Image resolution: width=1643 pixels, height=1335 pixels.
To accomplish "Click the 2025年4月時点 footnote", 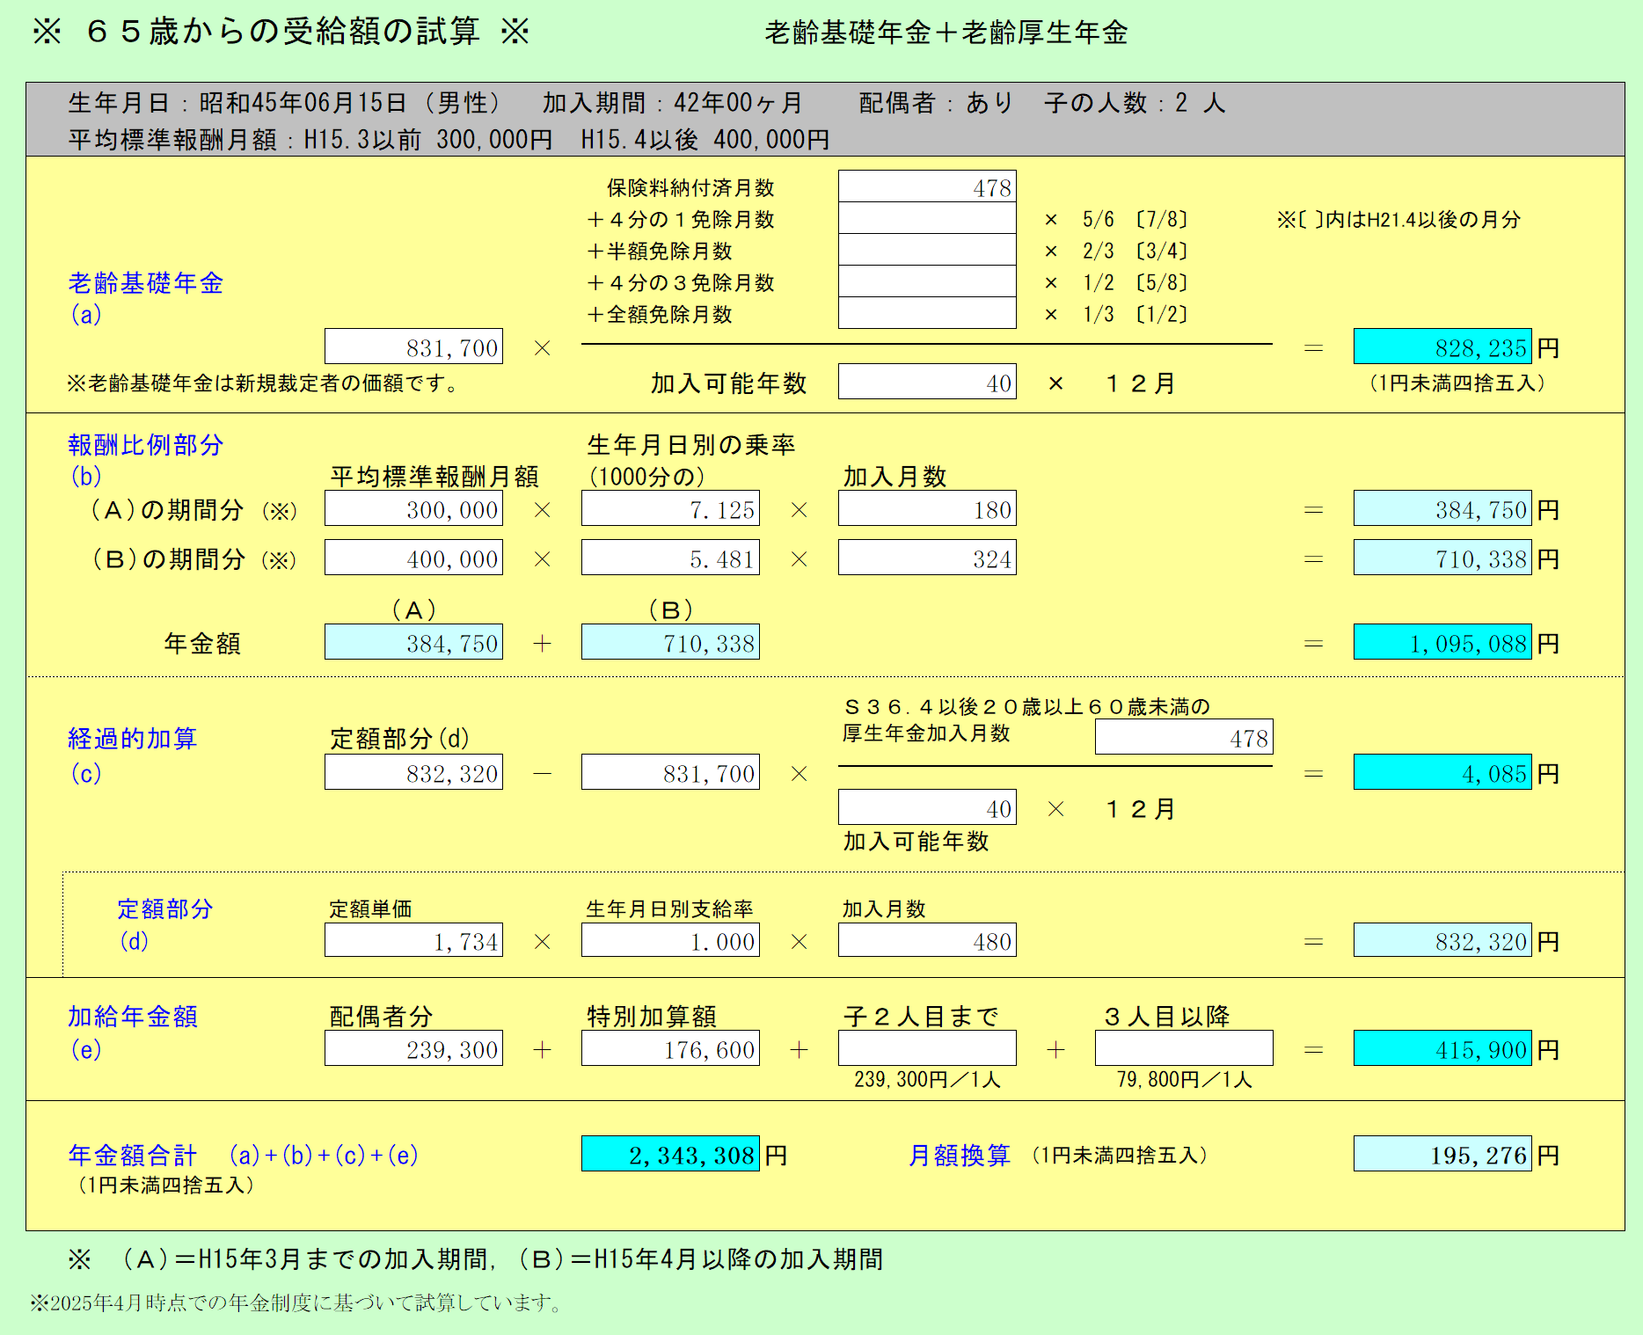I will pos(298,1302).
